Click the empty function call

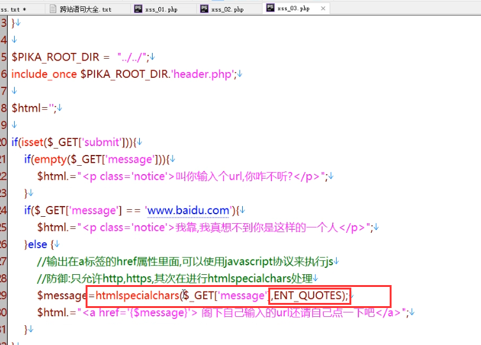tap(49, 159)
